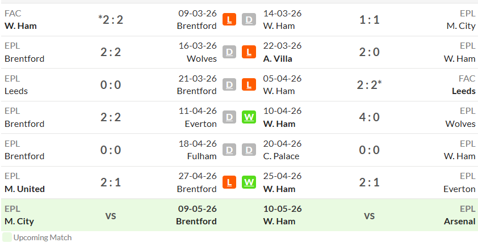Open the 2:2* Leeds FAC score
This screenshot has width=478, height=247.
click(369, 84)
